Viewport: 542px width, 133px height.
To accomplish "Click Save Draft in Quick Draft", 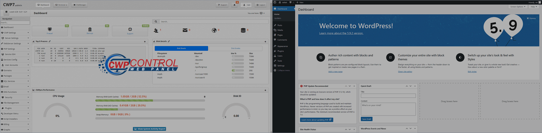I will coord(367,119).
